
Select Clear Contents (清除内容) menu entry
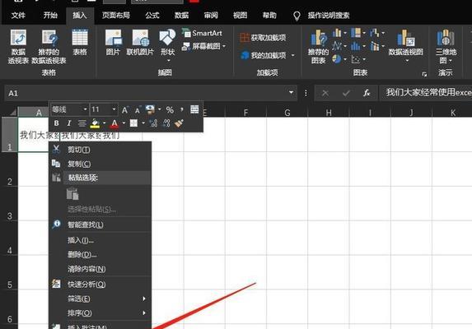pos(100,269)
